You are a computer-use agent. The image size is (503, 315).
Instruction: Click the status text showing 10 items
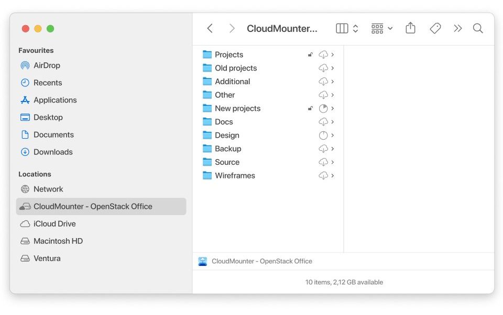344,282
